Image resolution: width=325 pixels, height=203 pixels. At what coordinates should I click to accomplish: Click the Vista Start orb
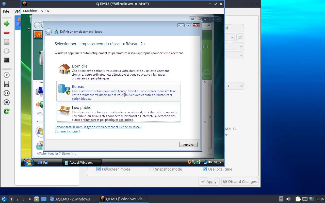28,162
